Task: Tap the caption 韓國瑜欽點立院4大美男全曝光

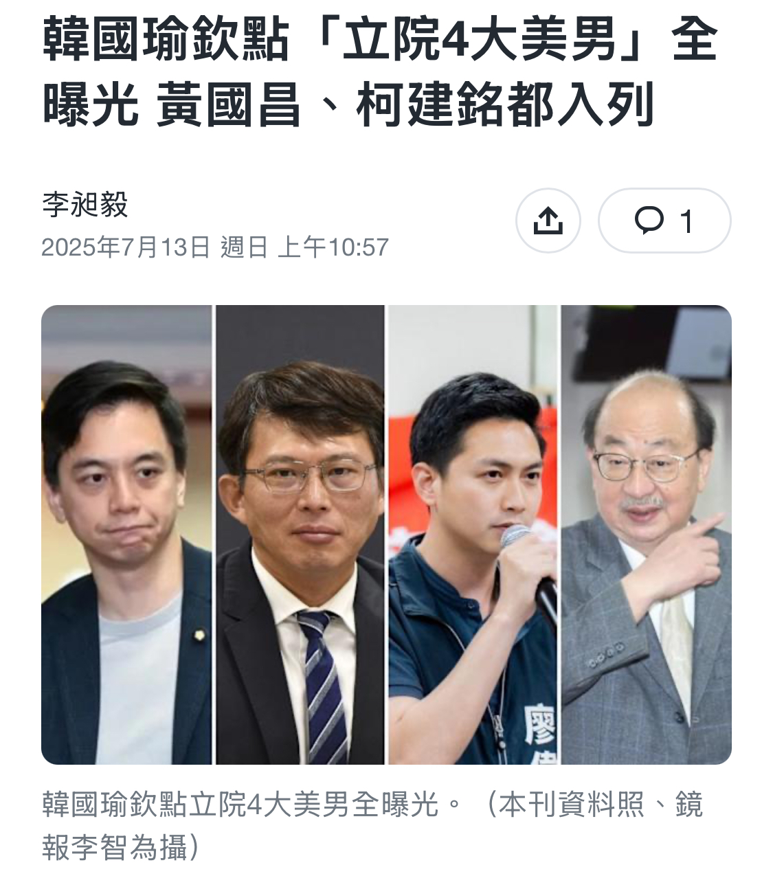Action: [240, 805]
